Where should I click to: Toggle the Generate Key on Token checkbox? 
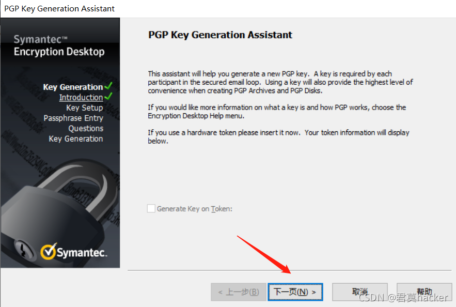(x=151, y=208)
